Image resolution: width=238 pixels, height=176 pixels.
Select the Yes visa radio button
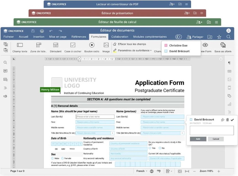click(x=150, y=148)
